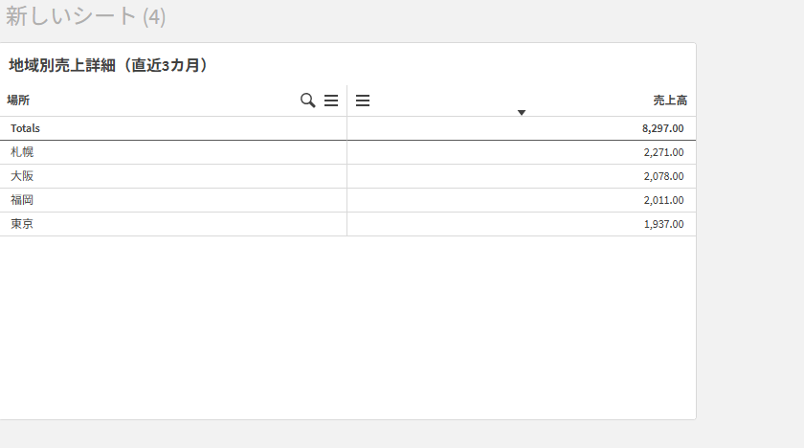Click the sort arrow under 売上高 header

(522, 113)
